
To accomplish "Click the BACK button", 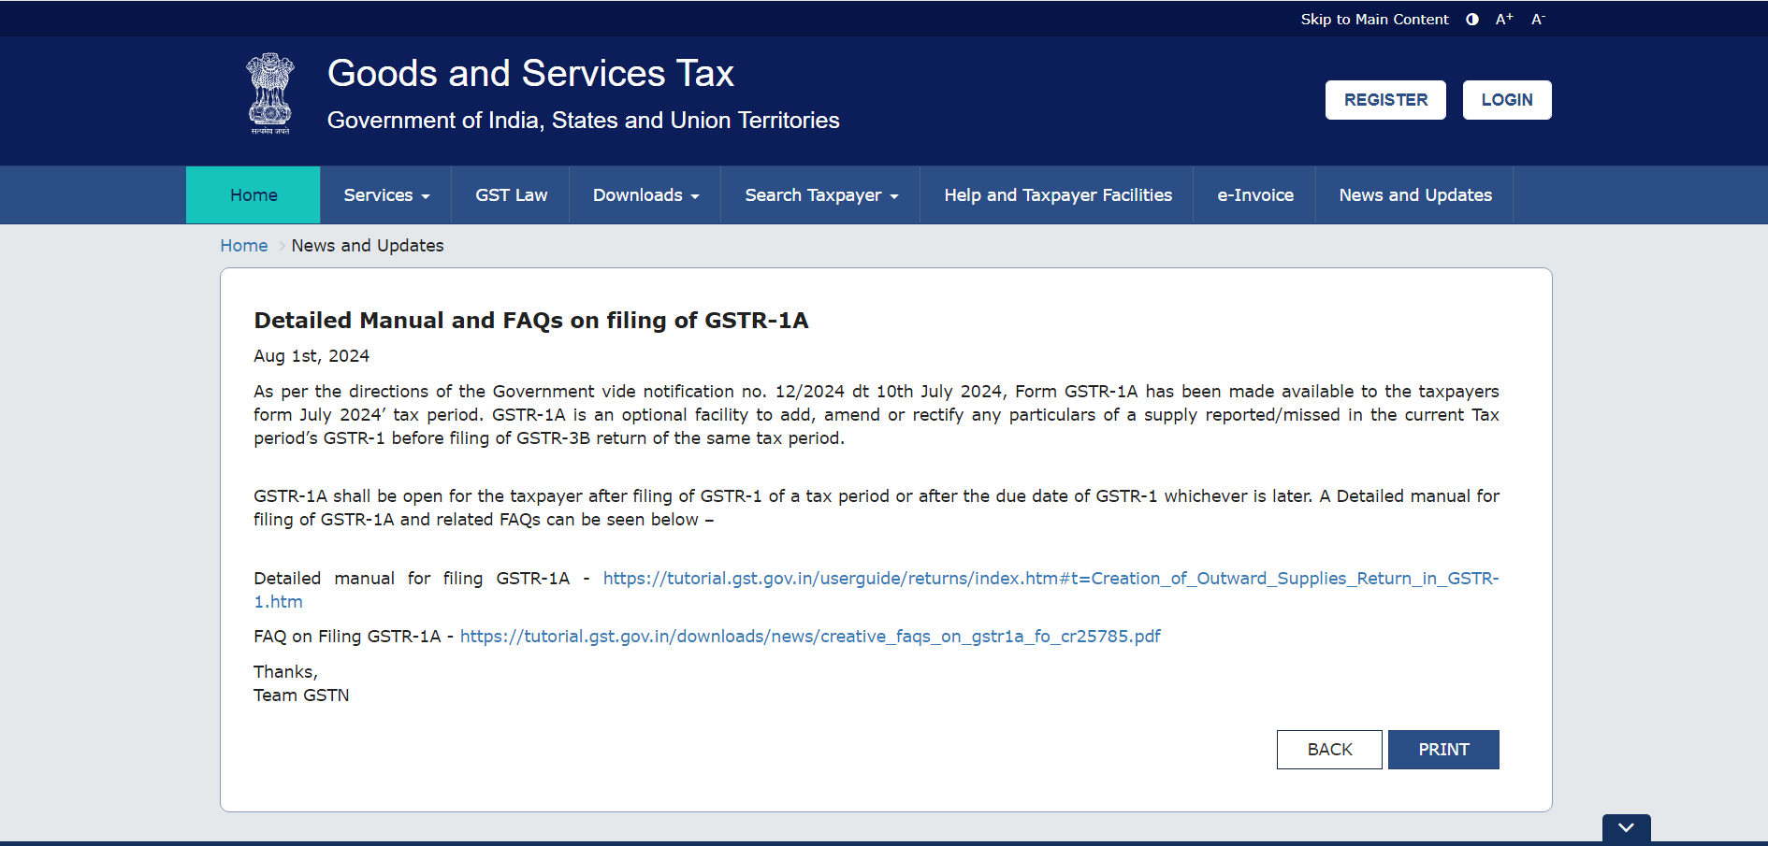I will pyautogui.click(x=1329, y=749).
